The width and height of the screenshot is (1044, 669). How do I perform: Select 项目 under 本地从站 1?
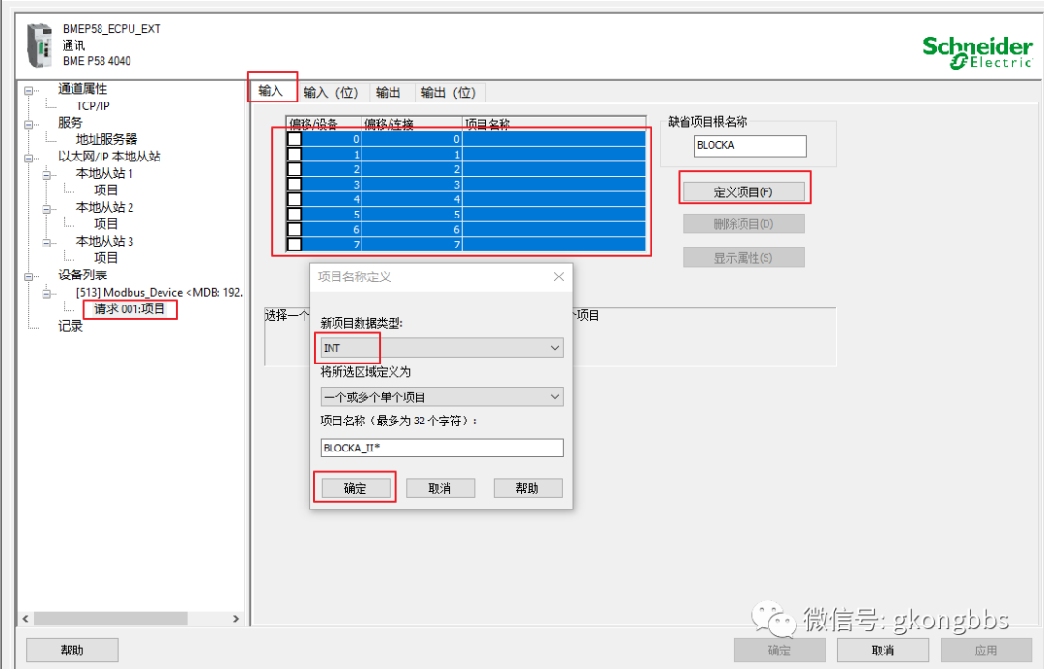(106, 190)
